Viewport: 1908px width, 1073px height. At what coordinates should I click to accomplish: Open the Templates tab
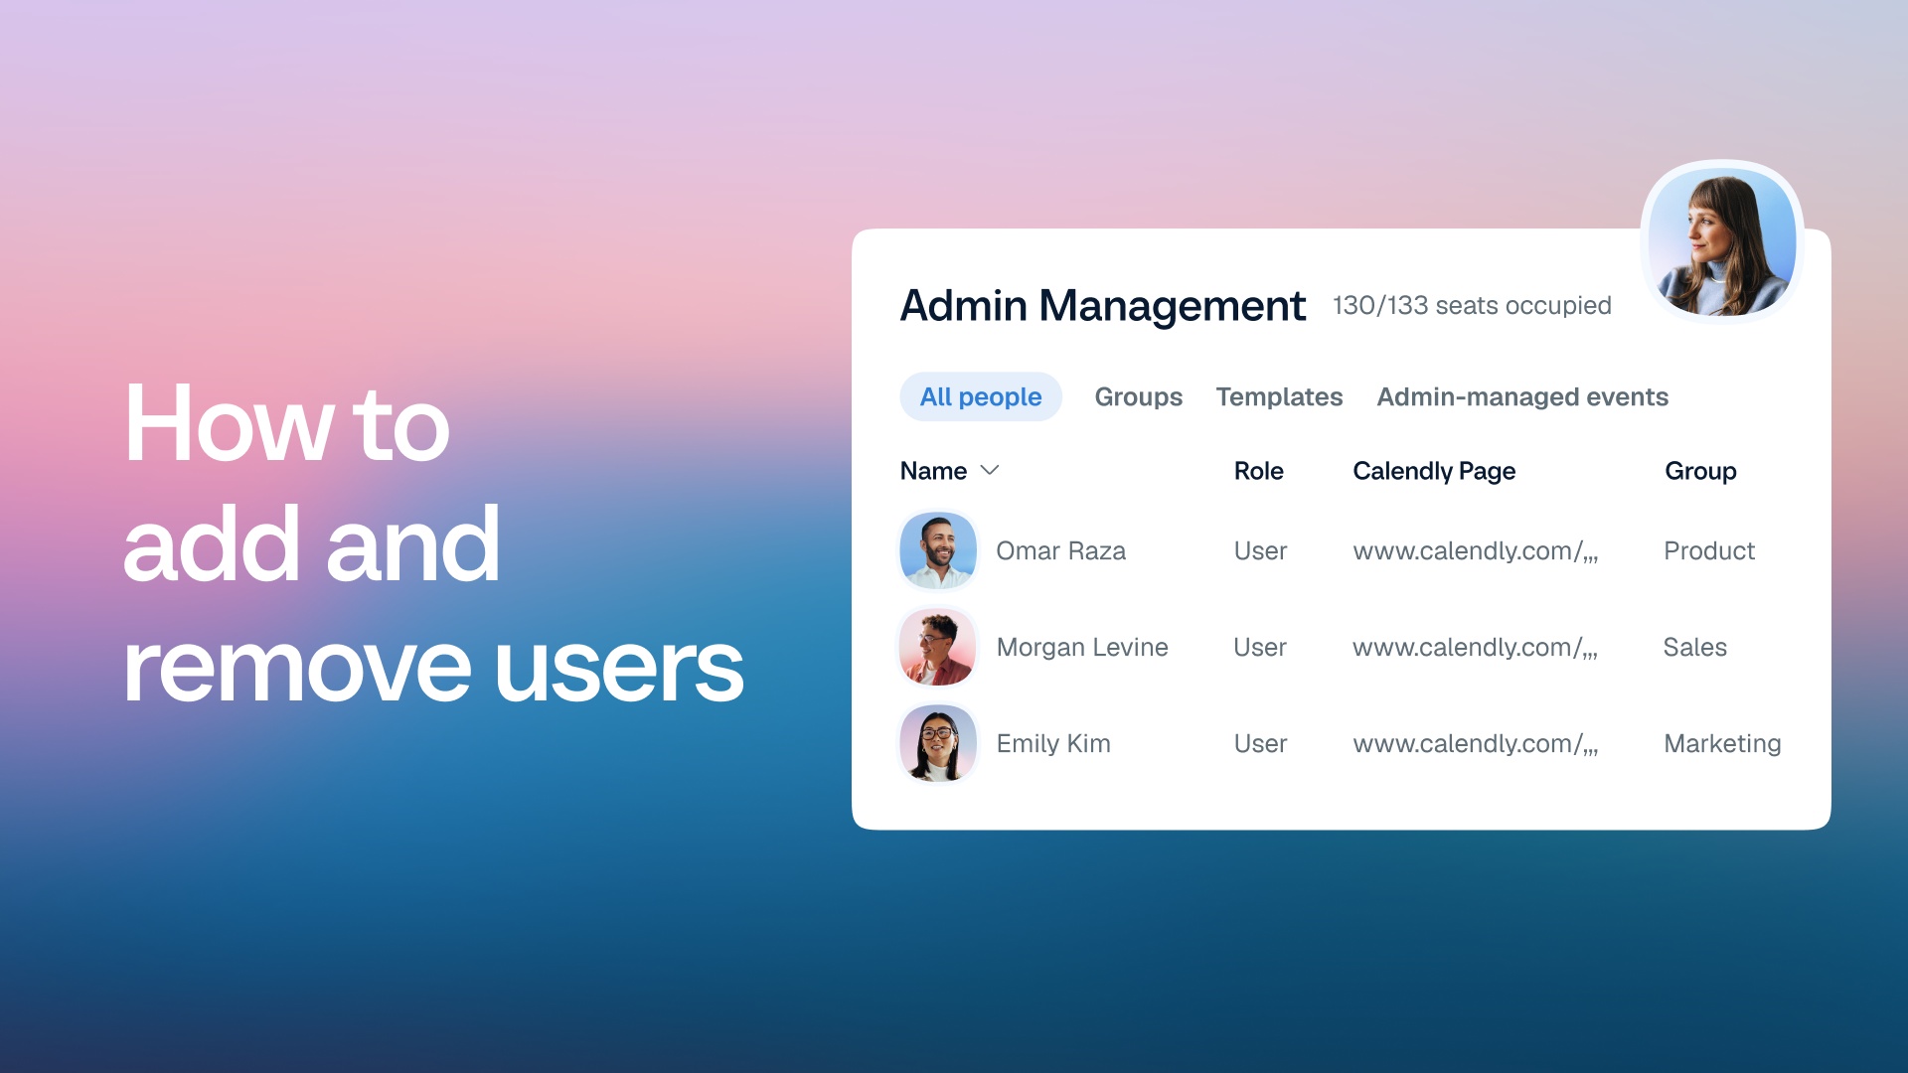tap(1279, 396)
